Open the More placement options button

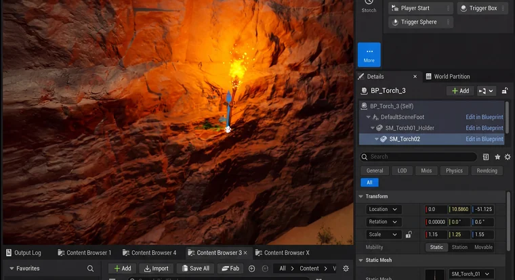pyautogui.click(x=369, y=54)
